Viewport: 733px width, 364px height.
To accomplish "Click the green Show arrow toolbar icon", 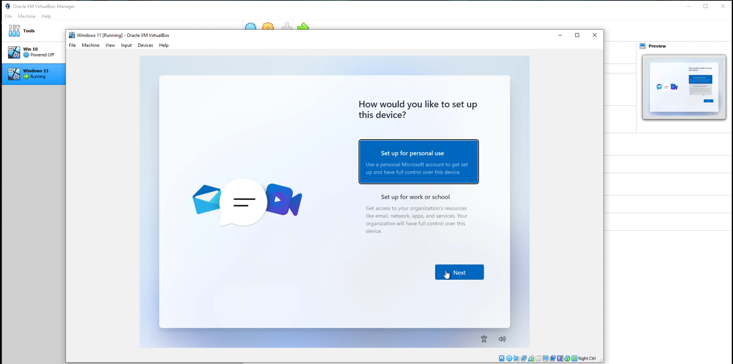I will coord(303,26).
